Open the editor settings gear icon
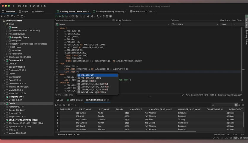Viewport: 248px width, 143px height. coord(92,16)
